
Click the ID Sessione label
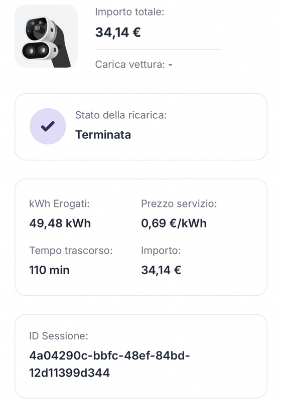[x=59, y=336]
